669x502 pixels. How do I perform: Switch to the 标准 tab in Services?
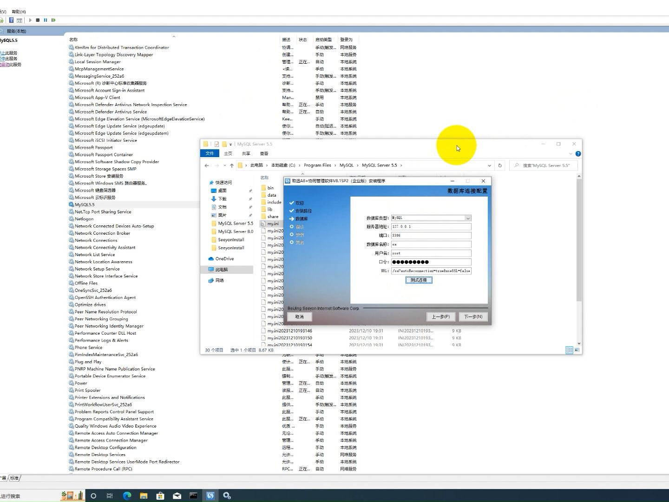click(14, 478)
